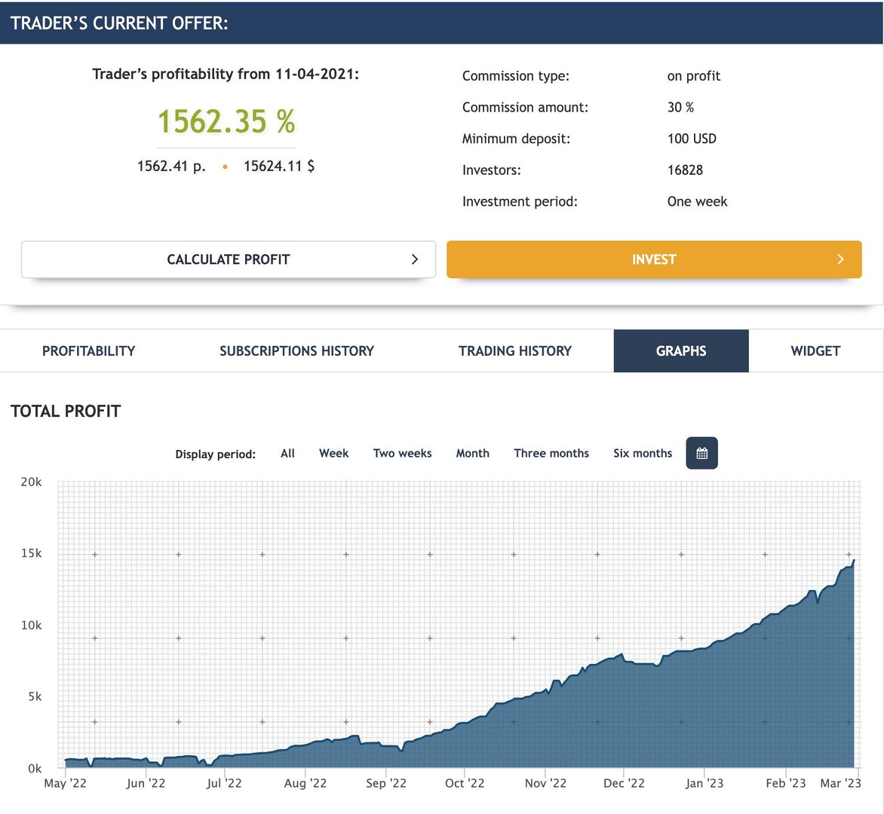
Task: Click the Trader's Current Offer header
Action: 119,23
